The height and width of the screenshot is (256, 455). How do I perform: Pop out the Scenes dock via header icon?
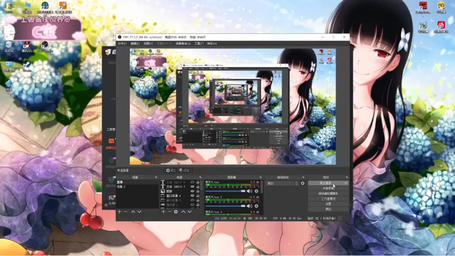(x=156, y=177)
